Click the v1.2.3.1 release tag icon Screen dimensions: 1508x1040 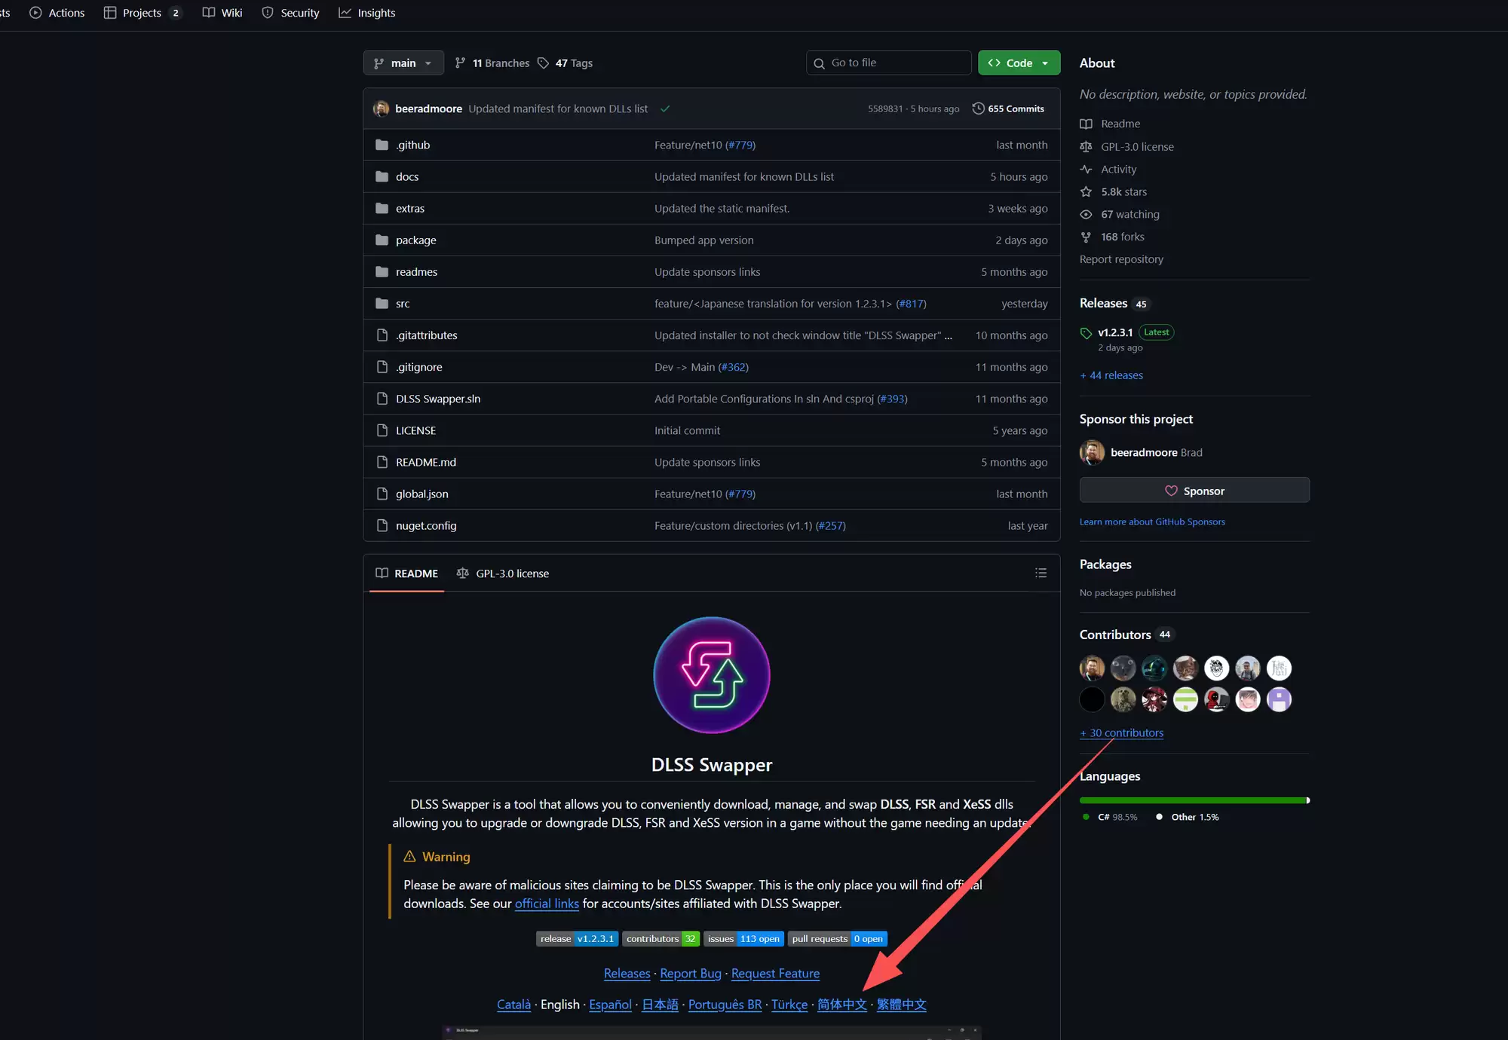(1086, 332)
